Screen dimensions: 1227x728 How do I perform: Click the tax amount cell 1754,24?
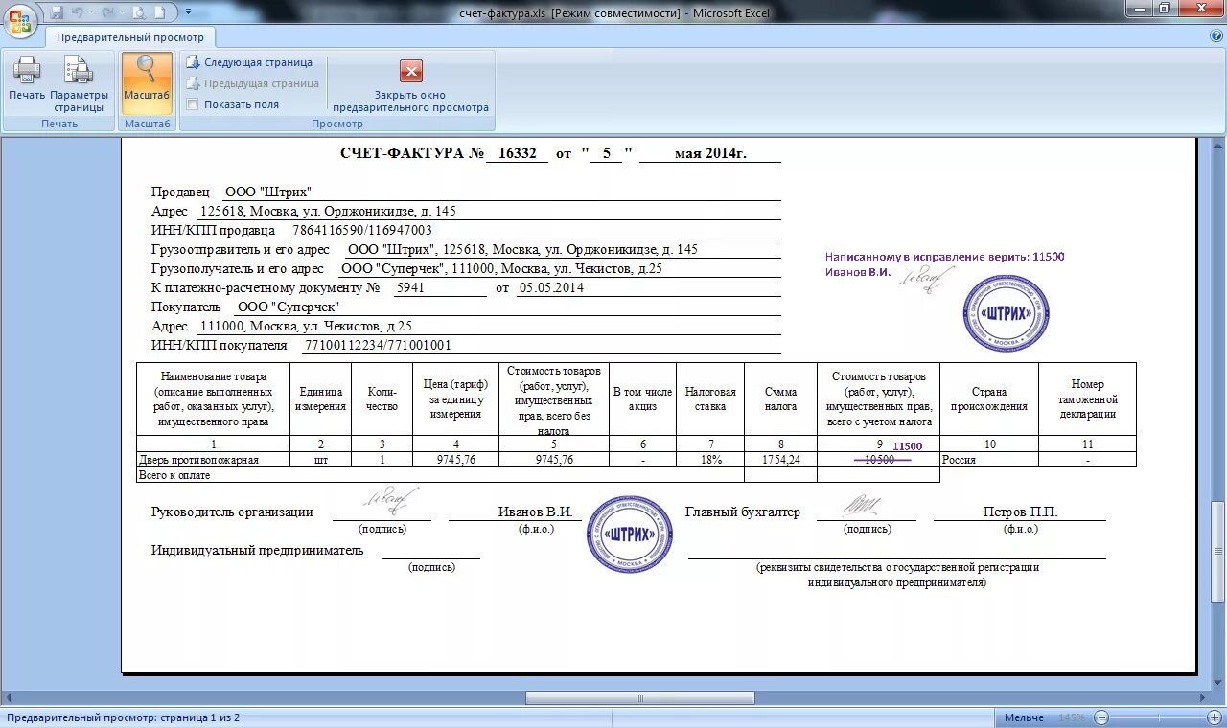780,460
